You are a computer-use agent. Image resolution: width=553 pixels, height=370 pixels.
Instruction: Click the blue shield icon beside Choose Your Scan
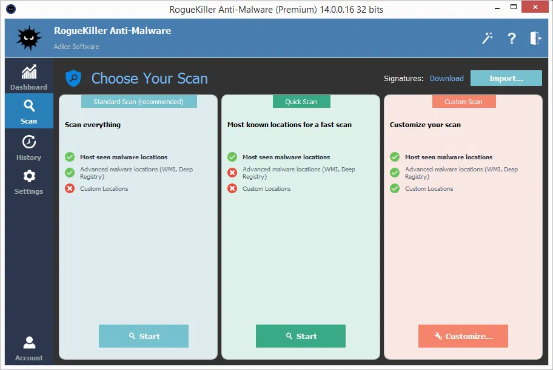click(73, 78)
